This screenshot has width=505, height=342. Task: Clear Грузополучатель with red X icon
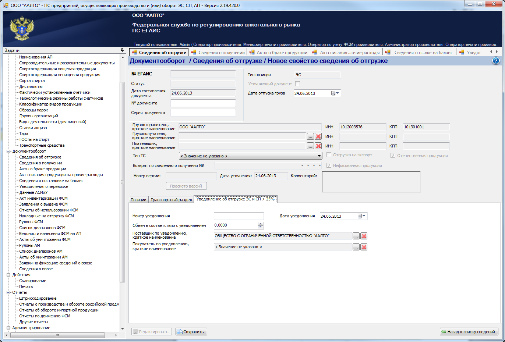[318, 136]
